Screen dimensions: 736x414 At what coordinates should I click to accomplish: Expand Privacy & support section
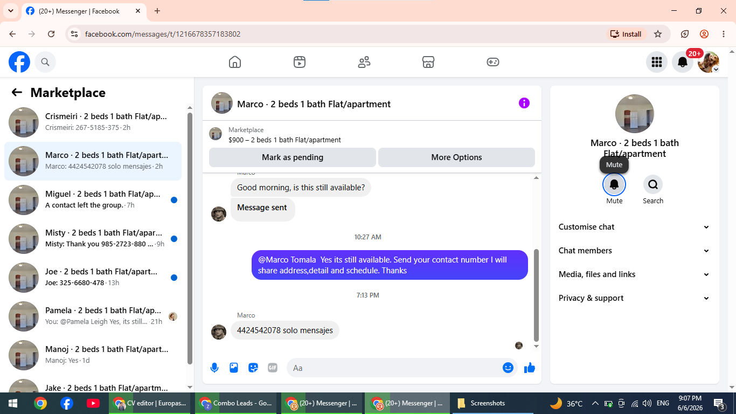click(x=634, y=298)
